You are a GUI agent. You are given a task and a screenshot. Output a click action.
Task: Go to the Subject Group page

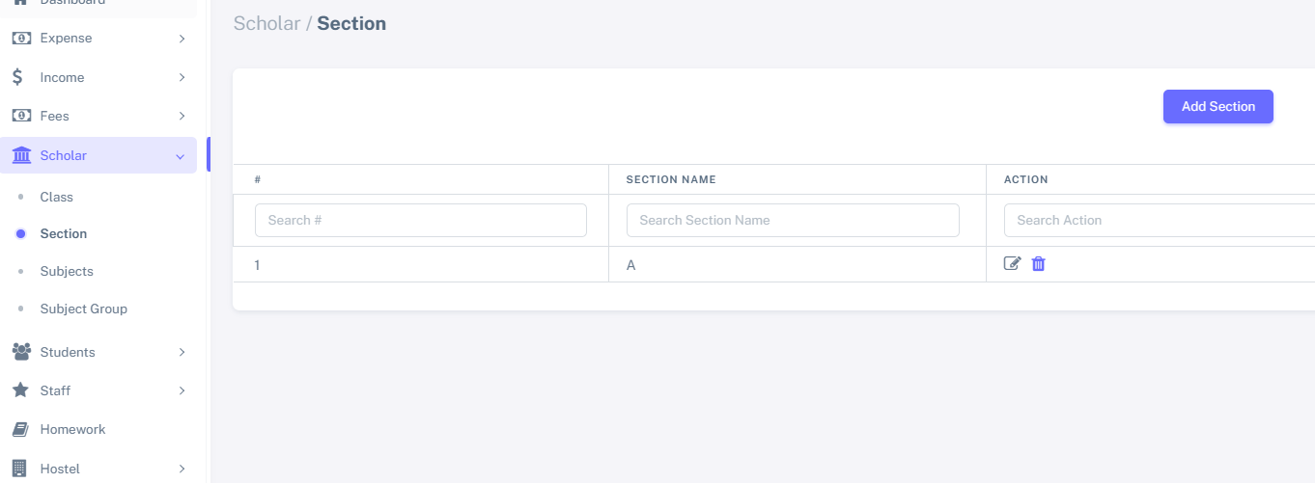click(84, 309)
